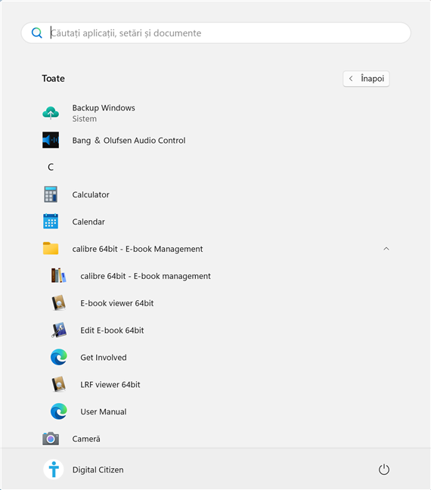Open the Digital Citizen account avatar
The width and height of the screenshot is (431, 490).
[54, 470]
